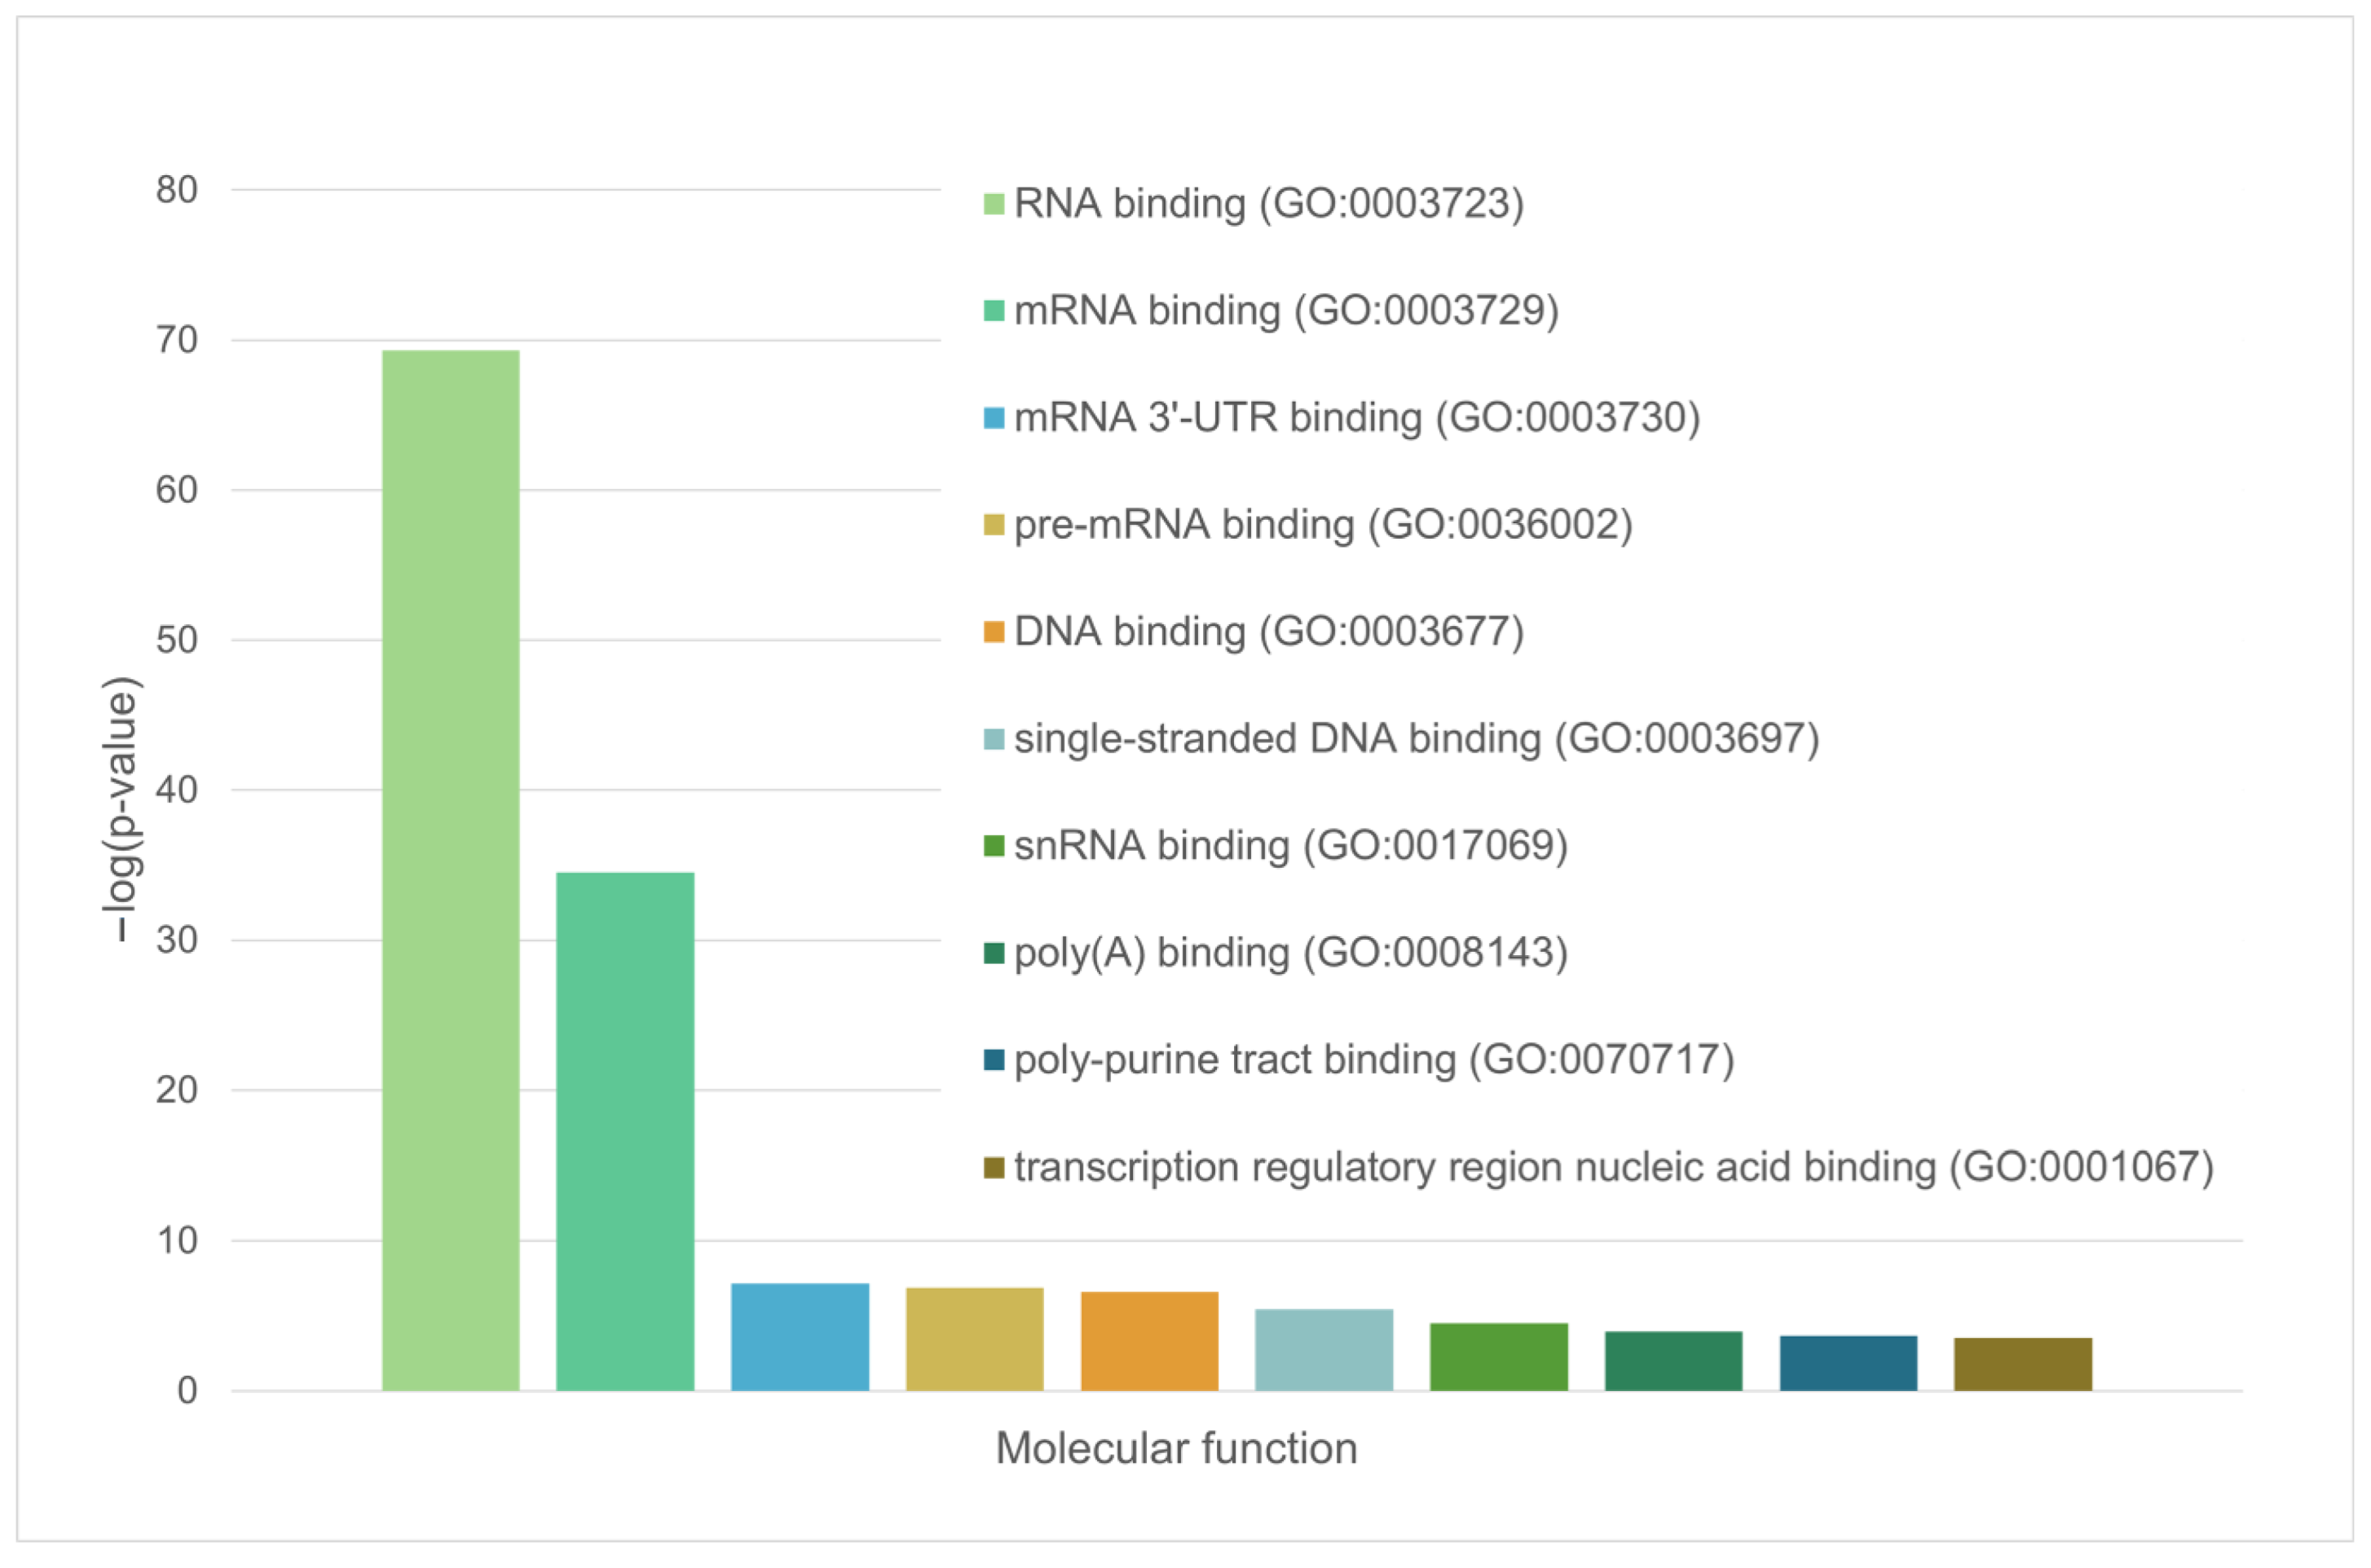Select the olive brown rightmost bar
The width and height of the screenshot is (2371, 1568).
[2022, 1363]
